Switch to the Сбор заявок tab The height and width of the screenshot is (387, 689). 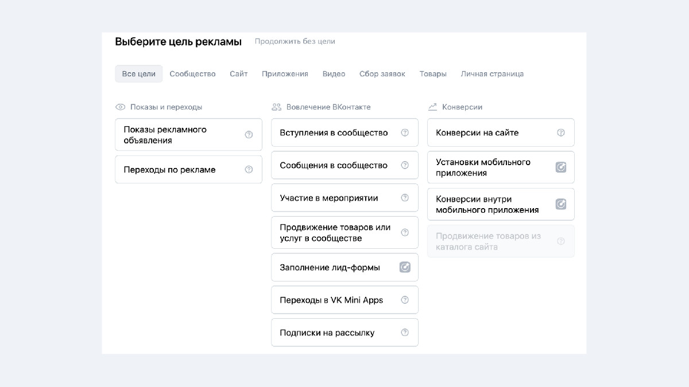pyautogui.click(x=382, y=74)
